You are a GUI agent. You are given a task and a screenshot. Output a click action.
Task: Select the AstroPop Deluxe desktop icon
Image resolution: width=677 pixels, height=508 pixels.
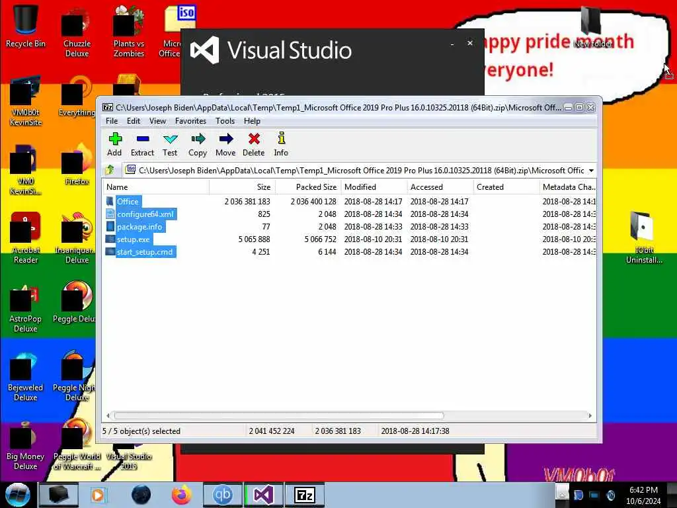pos(26,308)
